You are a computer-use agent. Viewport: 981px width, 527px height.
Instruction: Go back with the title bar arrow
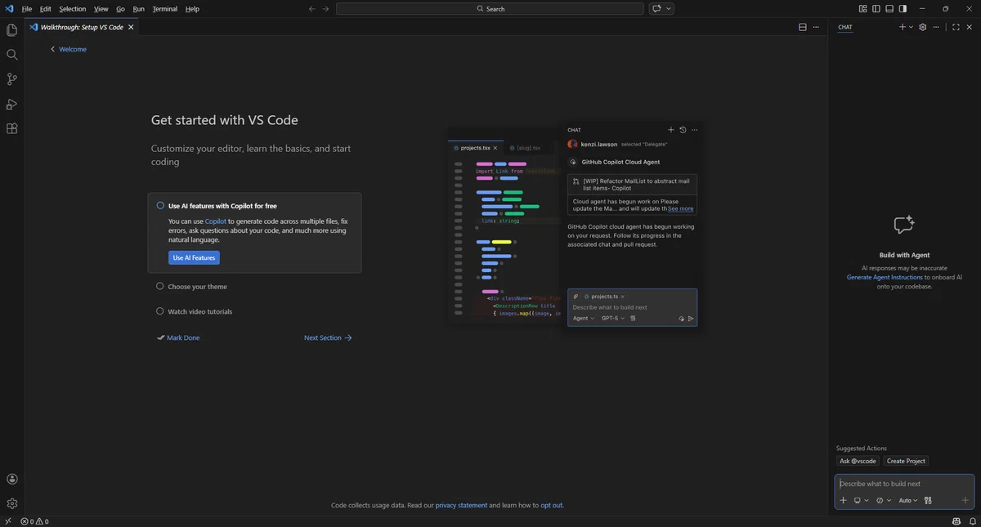coord(311,9)
